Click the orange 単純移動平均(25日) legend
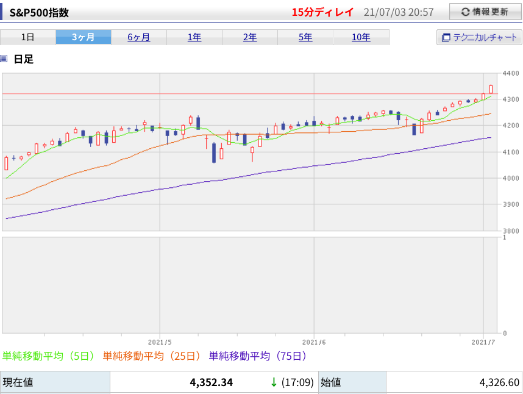The height and width of the screenshot is (394, 523). point(152,356)
